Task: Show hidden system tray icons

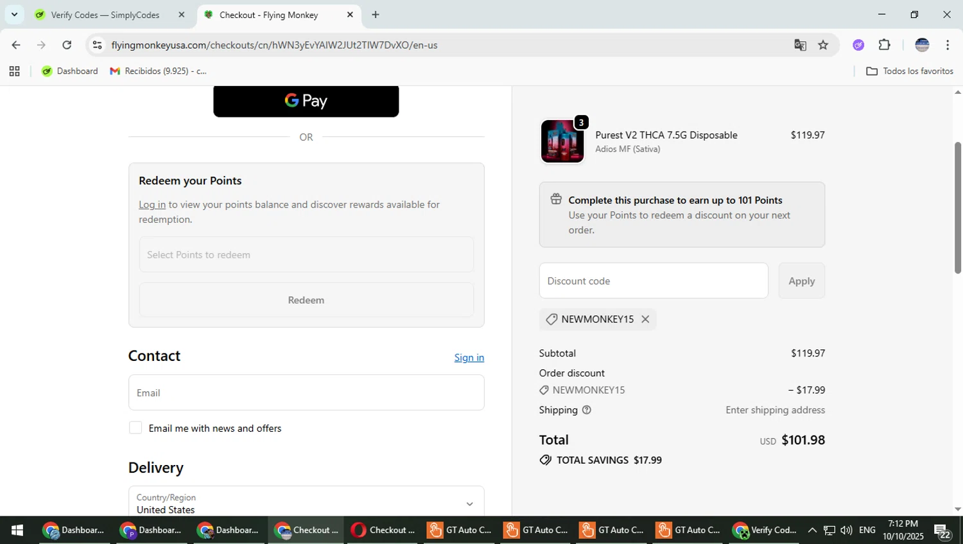Action: point(812,530)
